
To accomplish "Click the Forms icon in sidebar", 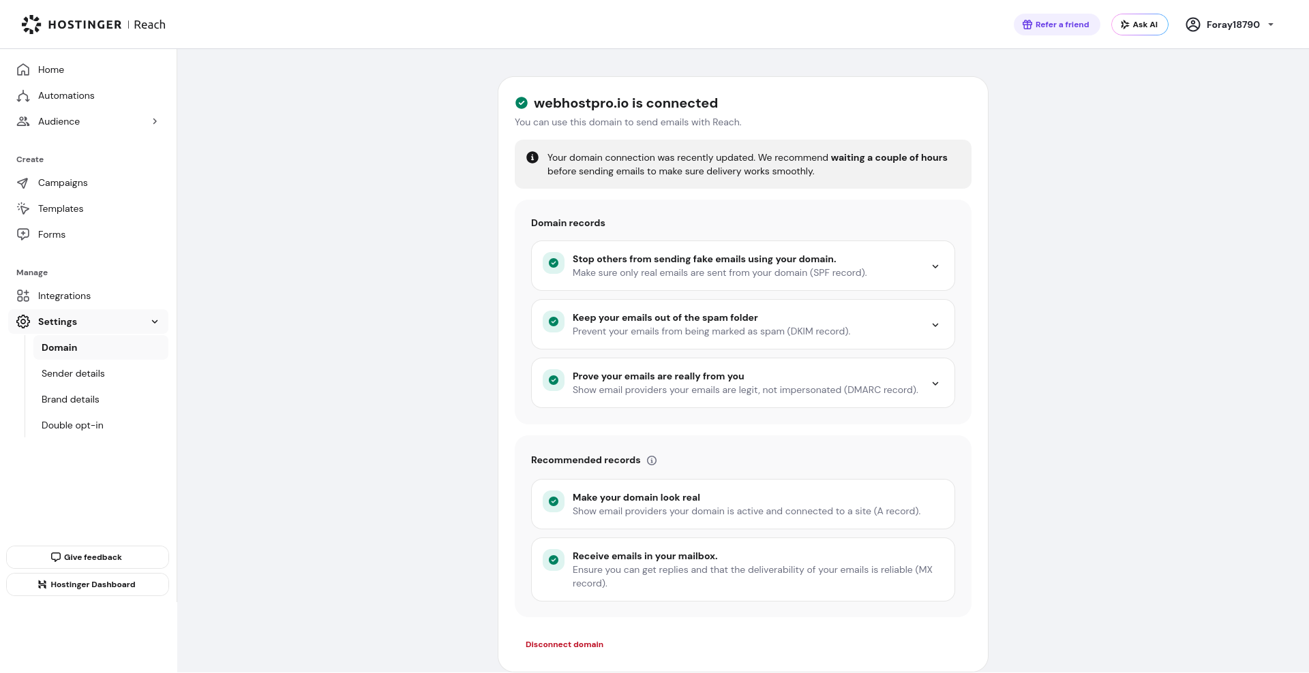I will [23, 234].
